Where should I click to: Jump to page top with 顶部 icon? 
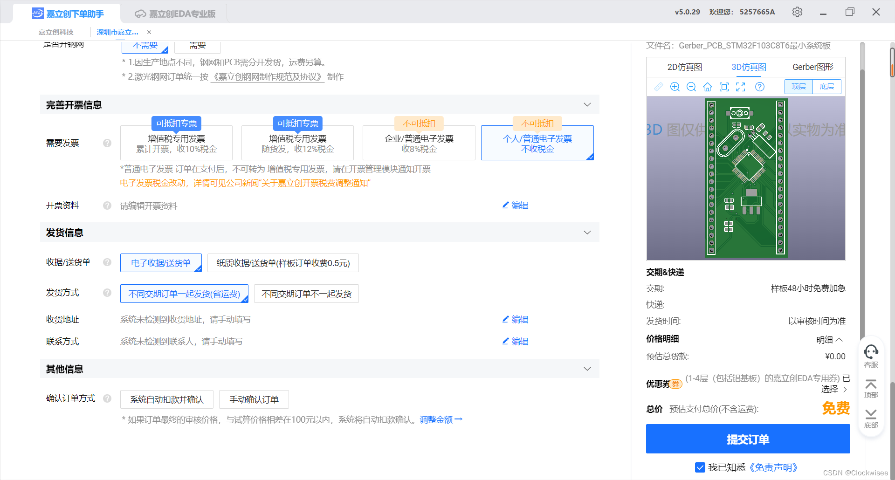871,389
